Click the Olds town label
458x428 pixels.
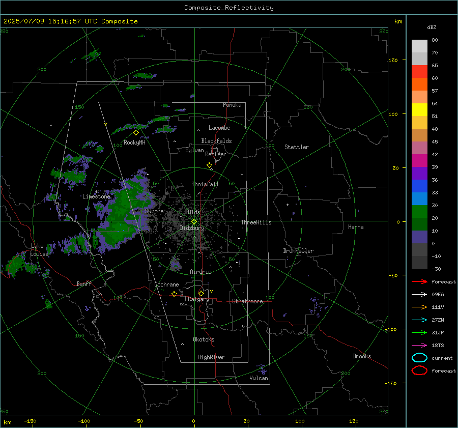[194, 212]
